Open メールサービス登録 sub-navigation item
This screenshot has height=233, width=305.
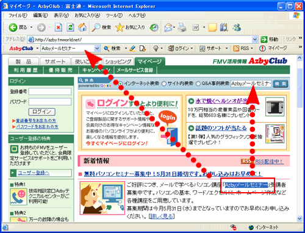click(135, 70)
